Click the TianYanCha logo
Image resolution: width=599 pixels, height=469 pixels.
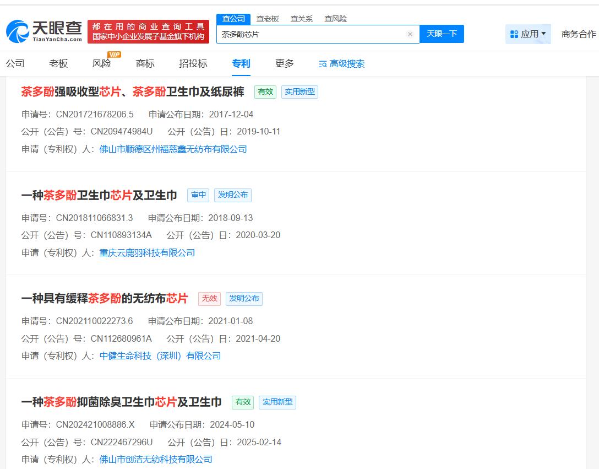(44, 31)
